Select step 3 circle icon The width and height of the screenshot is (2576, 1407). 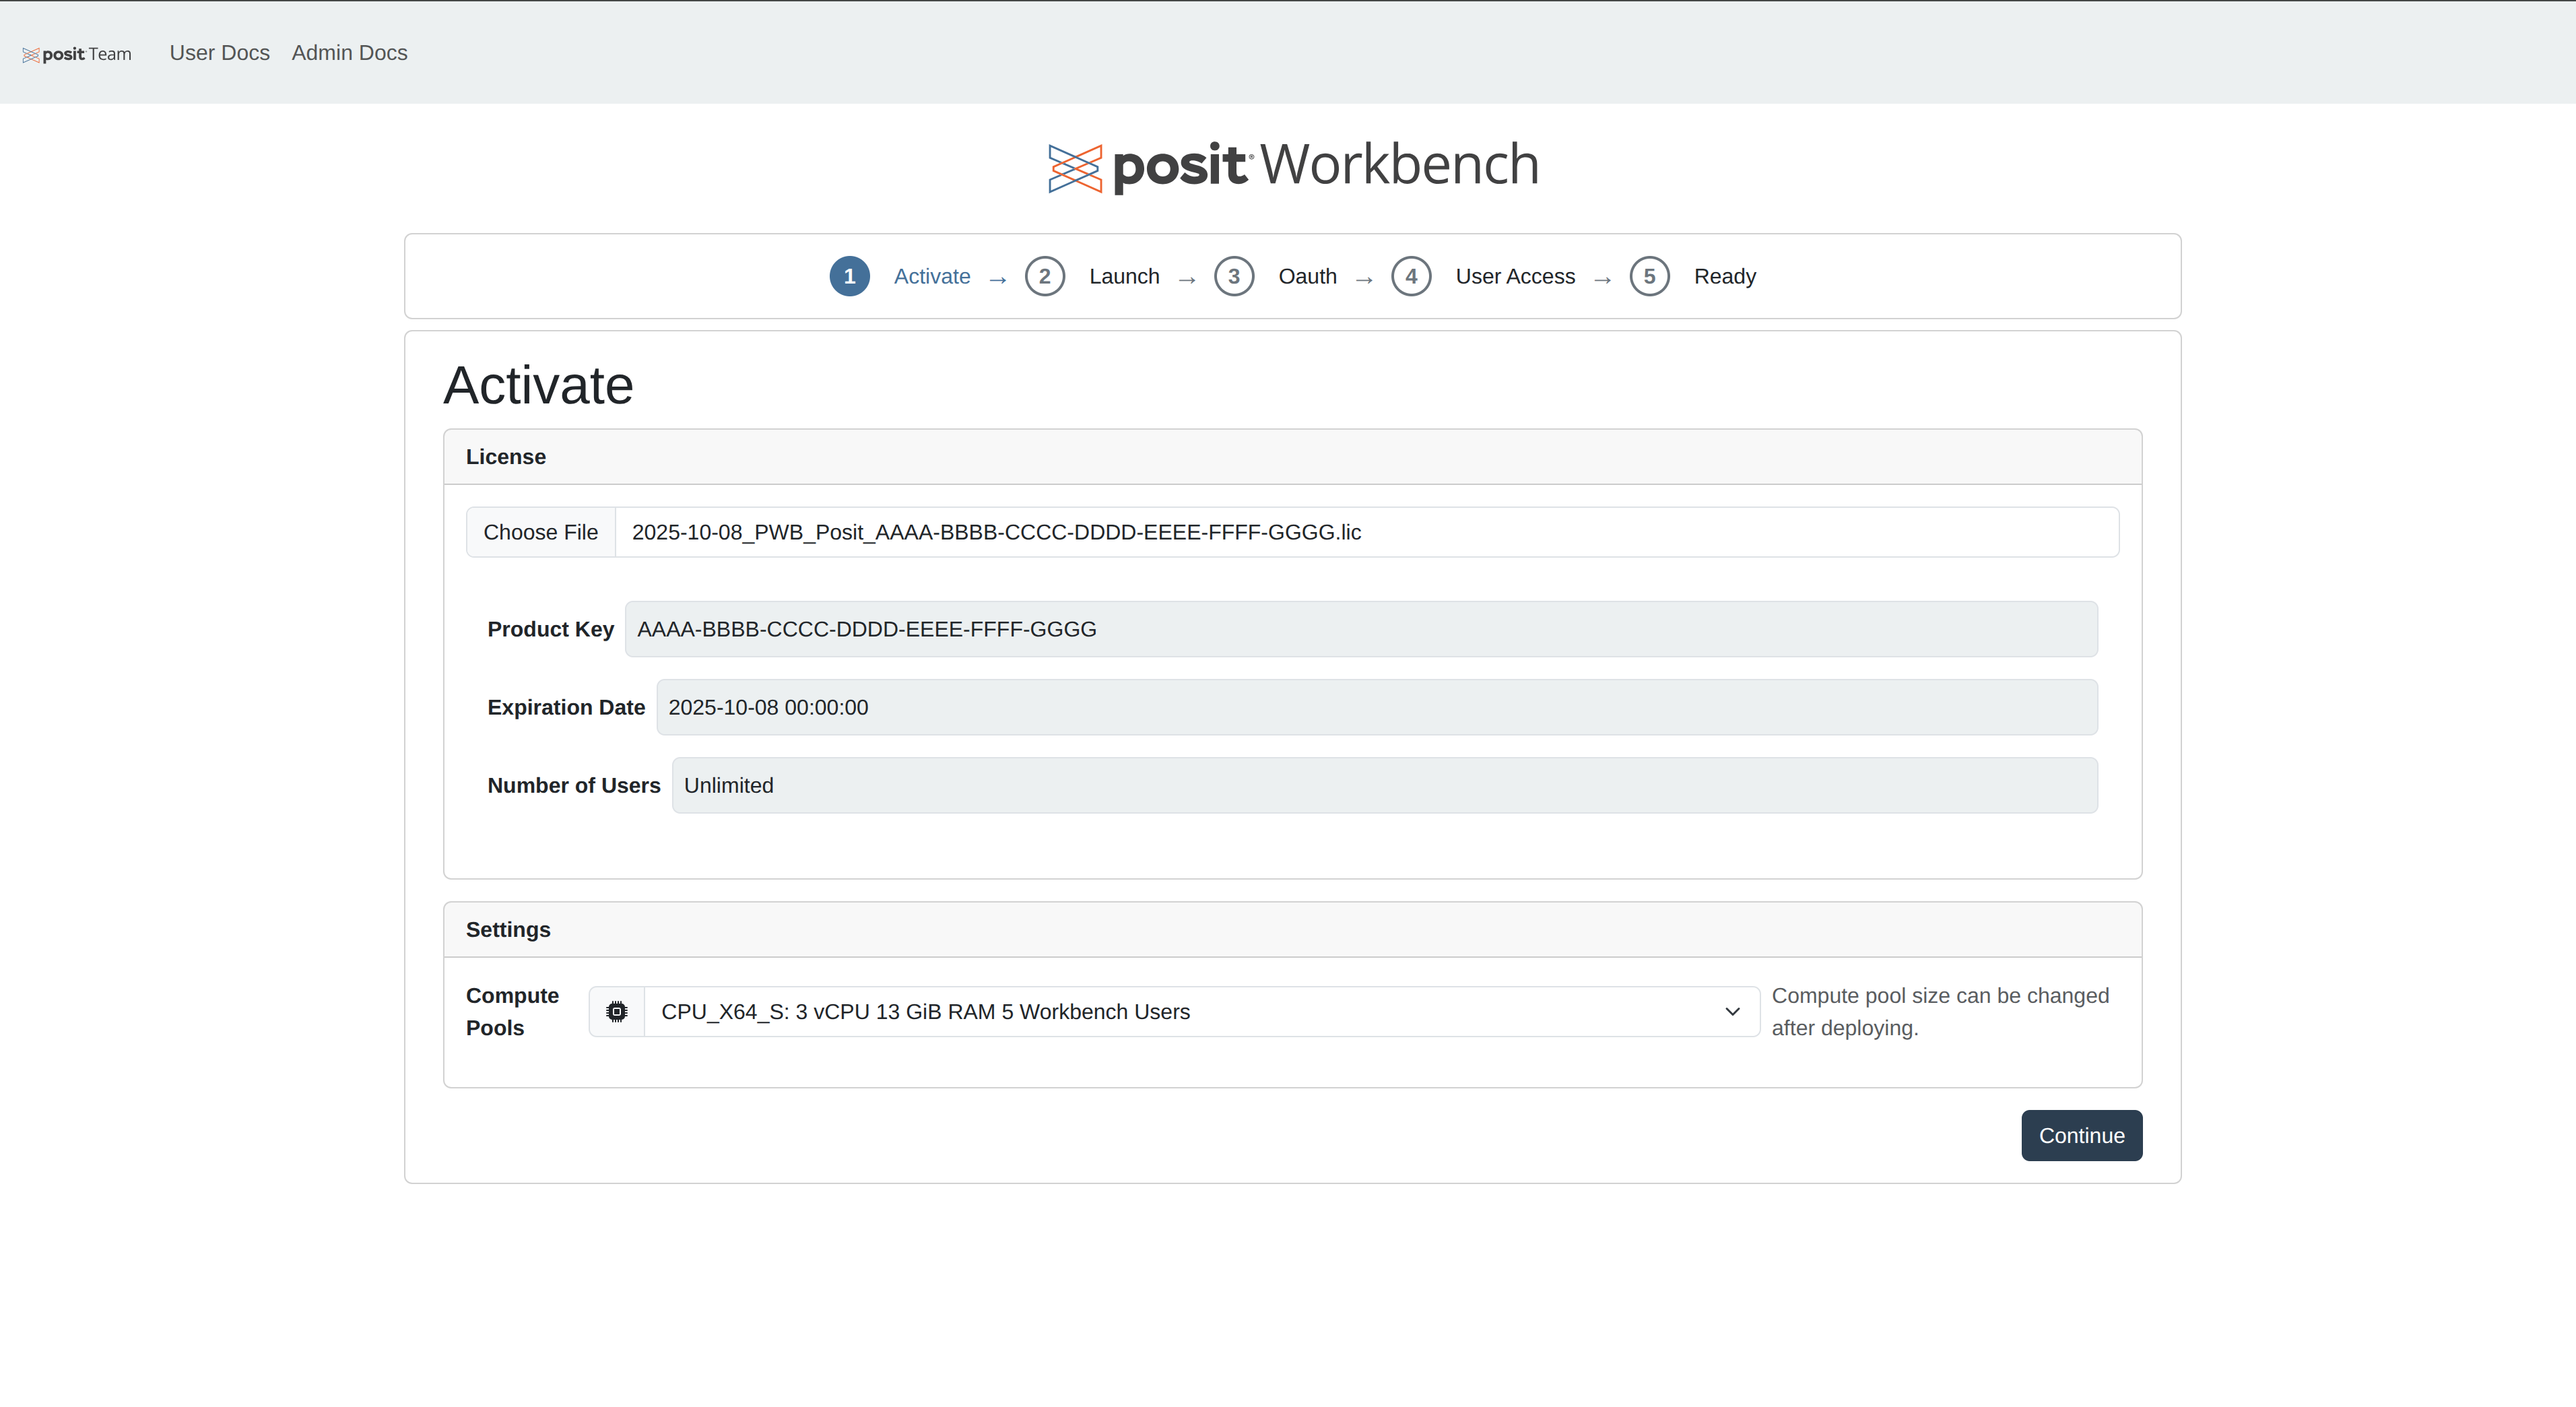[x=1234, y=277]
